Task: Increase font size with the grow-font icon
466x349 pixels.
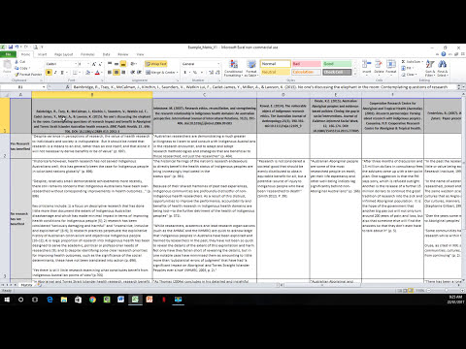Action: 94,64
